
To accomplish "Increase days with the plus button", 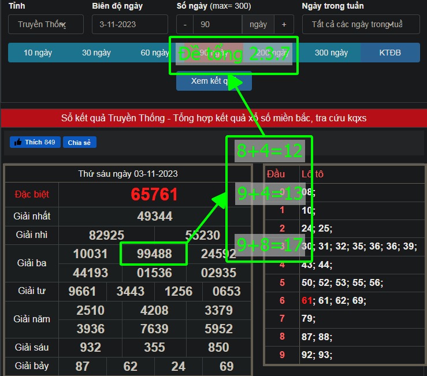I will coord(284,24).
